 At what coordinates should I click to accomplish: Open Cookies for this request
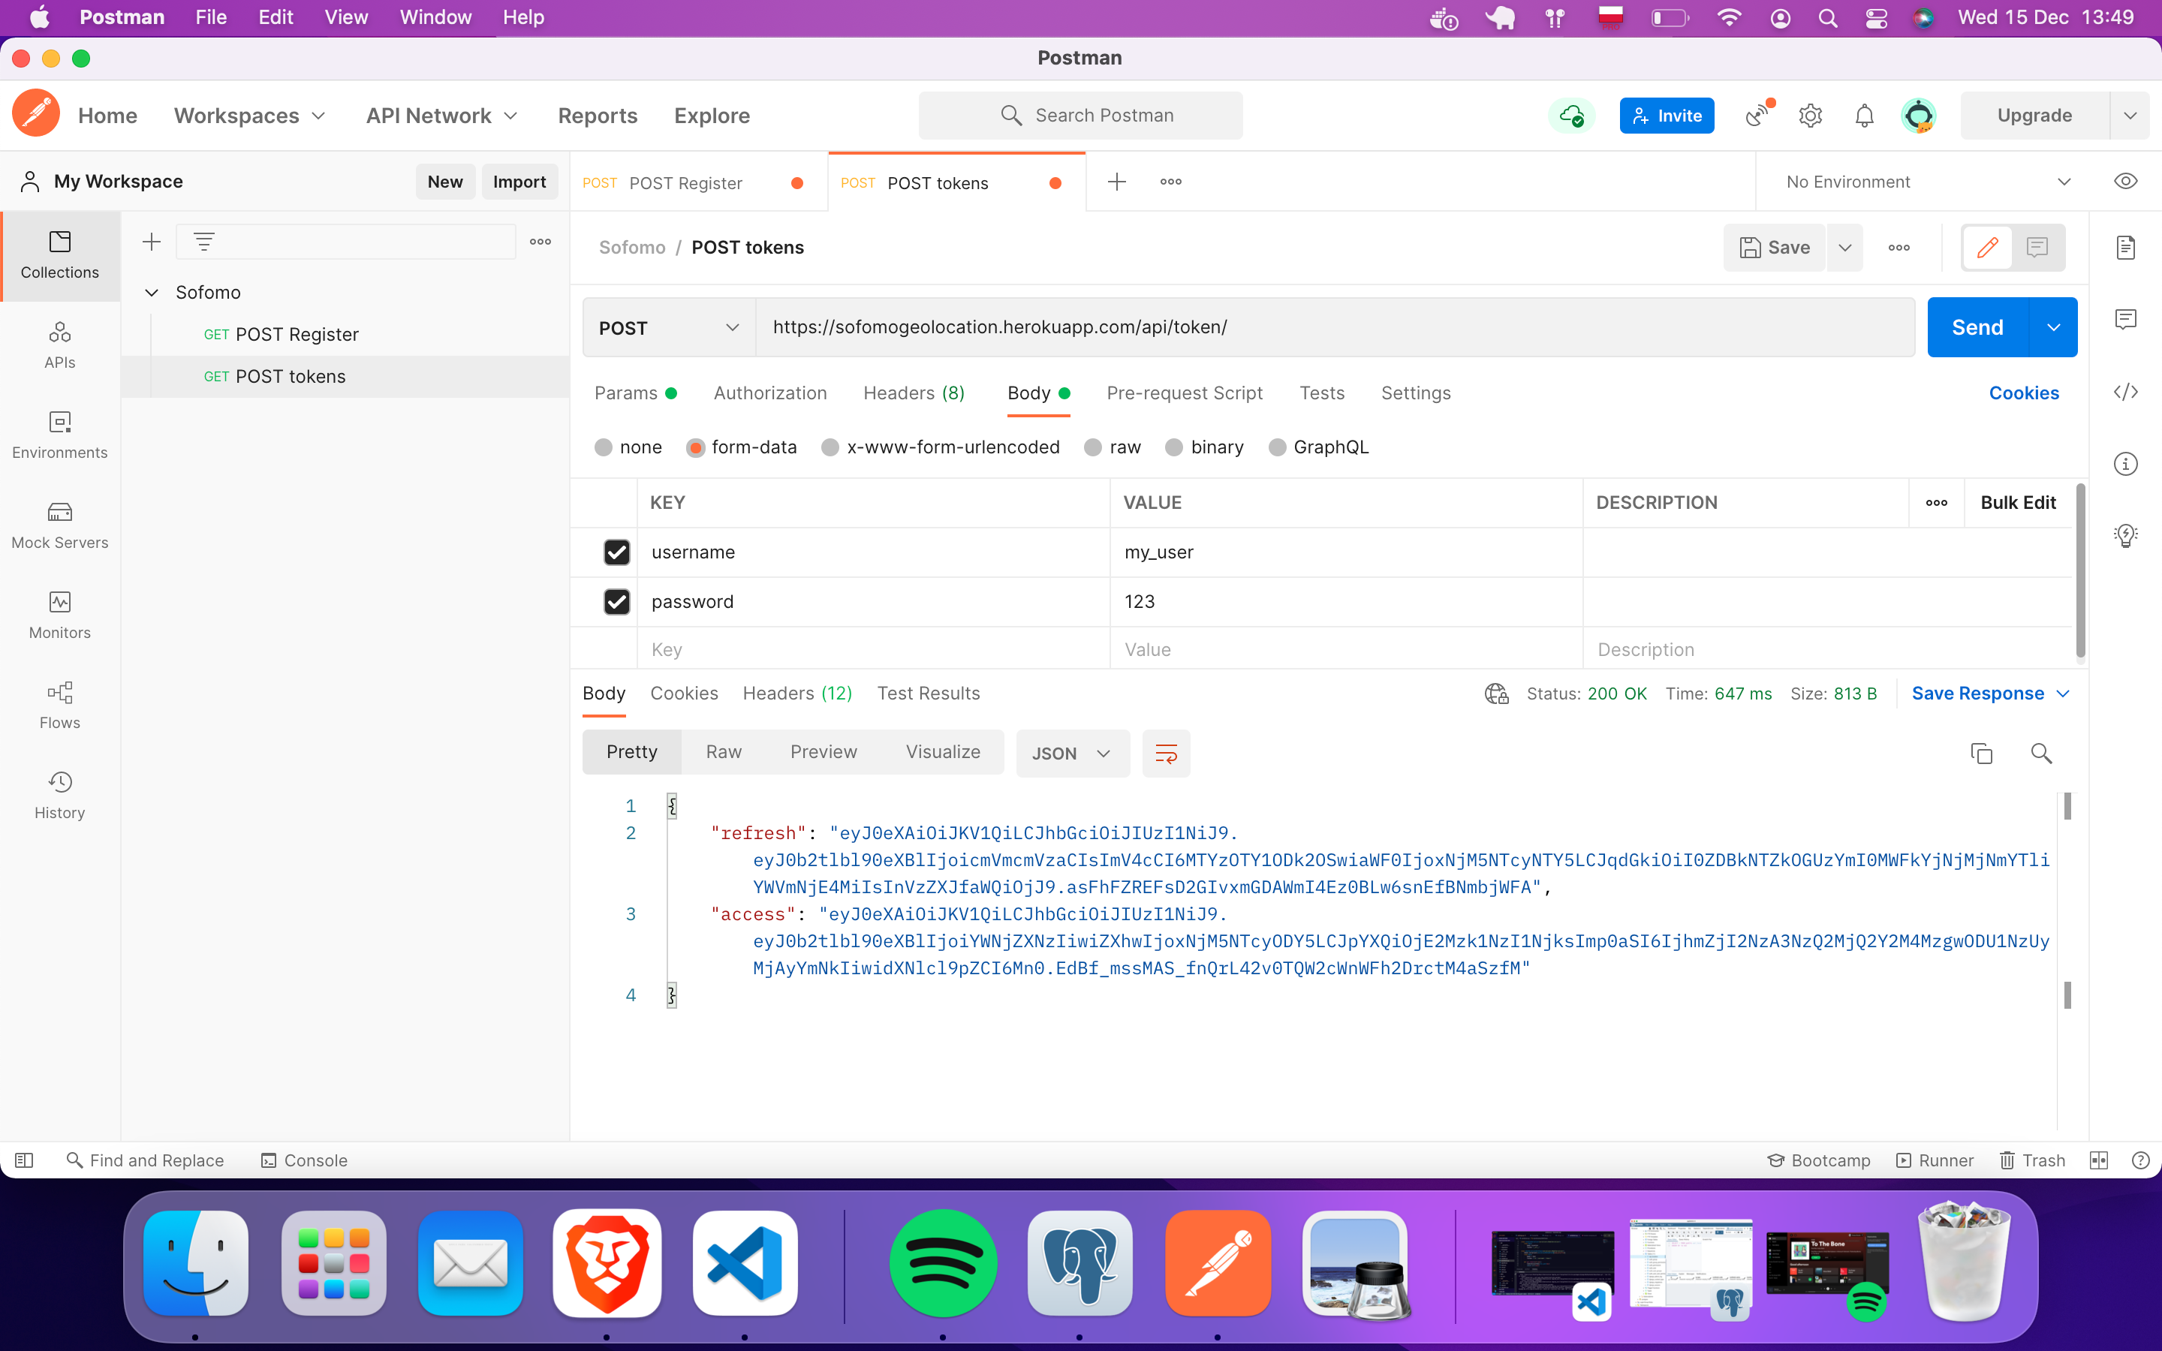point(2025,393)
